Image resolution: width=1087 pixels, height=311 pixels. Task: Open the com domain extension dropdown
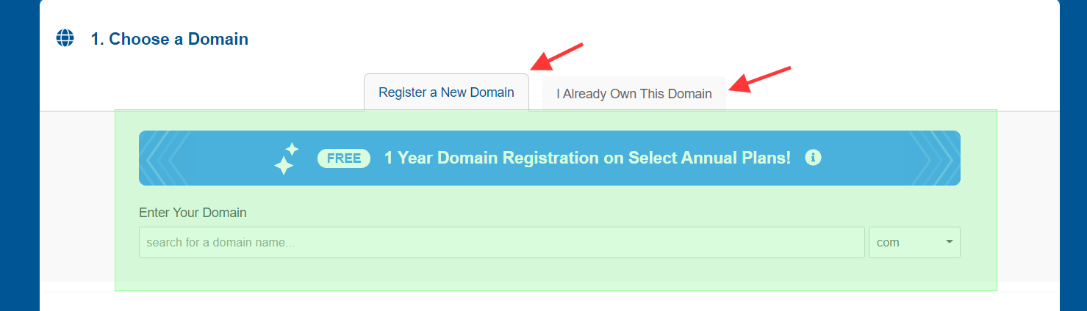pos(914,242)
